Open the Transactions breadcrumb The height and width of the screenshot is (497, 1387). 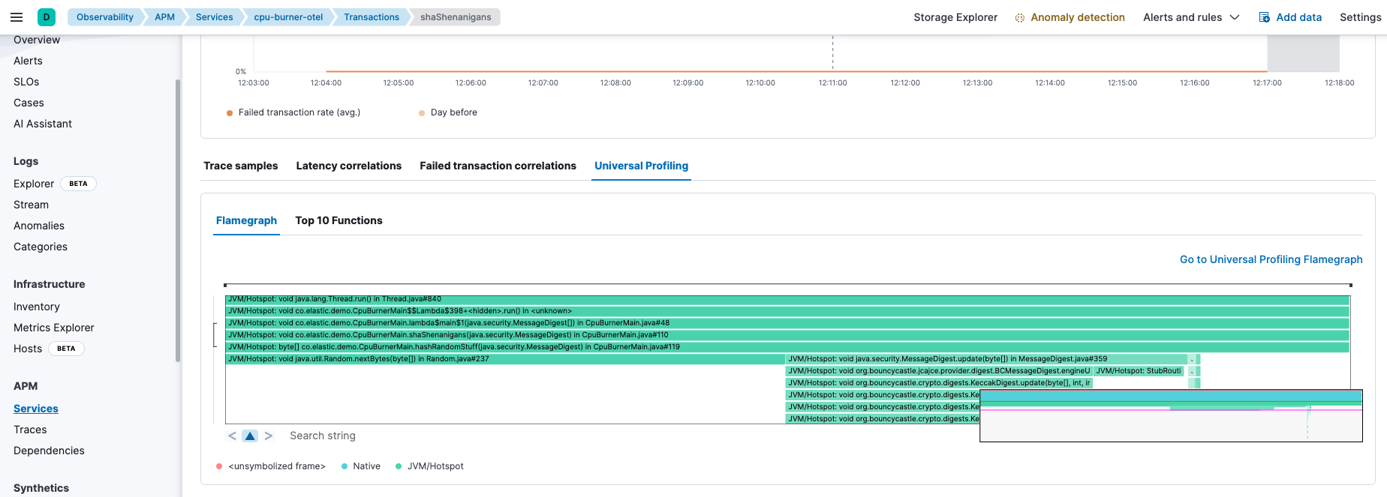coord(372,17)
